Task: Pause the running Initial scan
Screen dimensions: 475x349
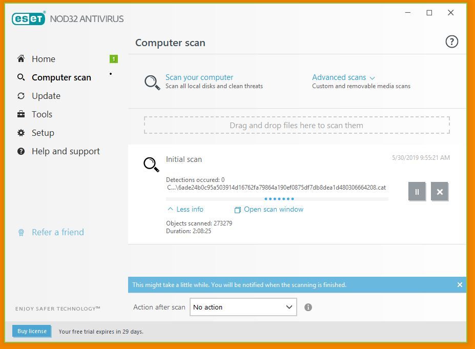Action: (x=417, y=192)
